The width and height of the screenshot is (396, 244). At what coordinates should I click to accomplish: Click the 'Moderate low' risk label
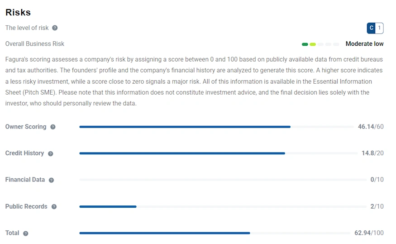coord(364,44)
